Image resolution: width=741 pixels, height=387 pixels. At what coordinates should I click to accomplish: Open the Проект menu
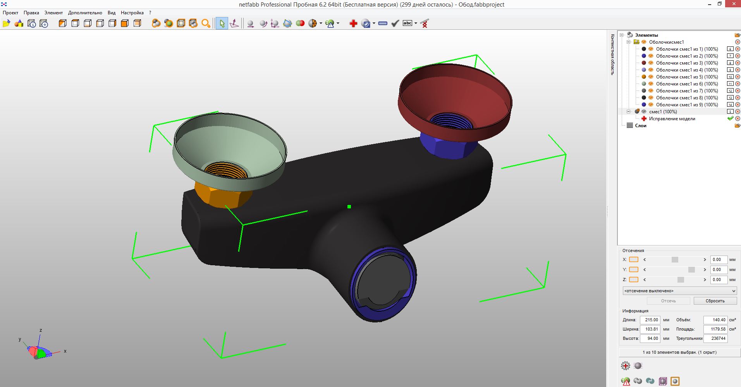[10, 13]
